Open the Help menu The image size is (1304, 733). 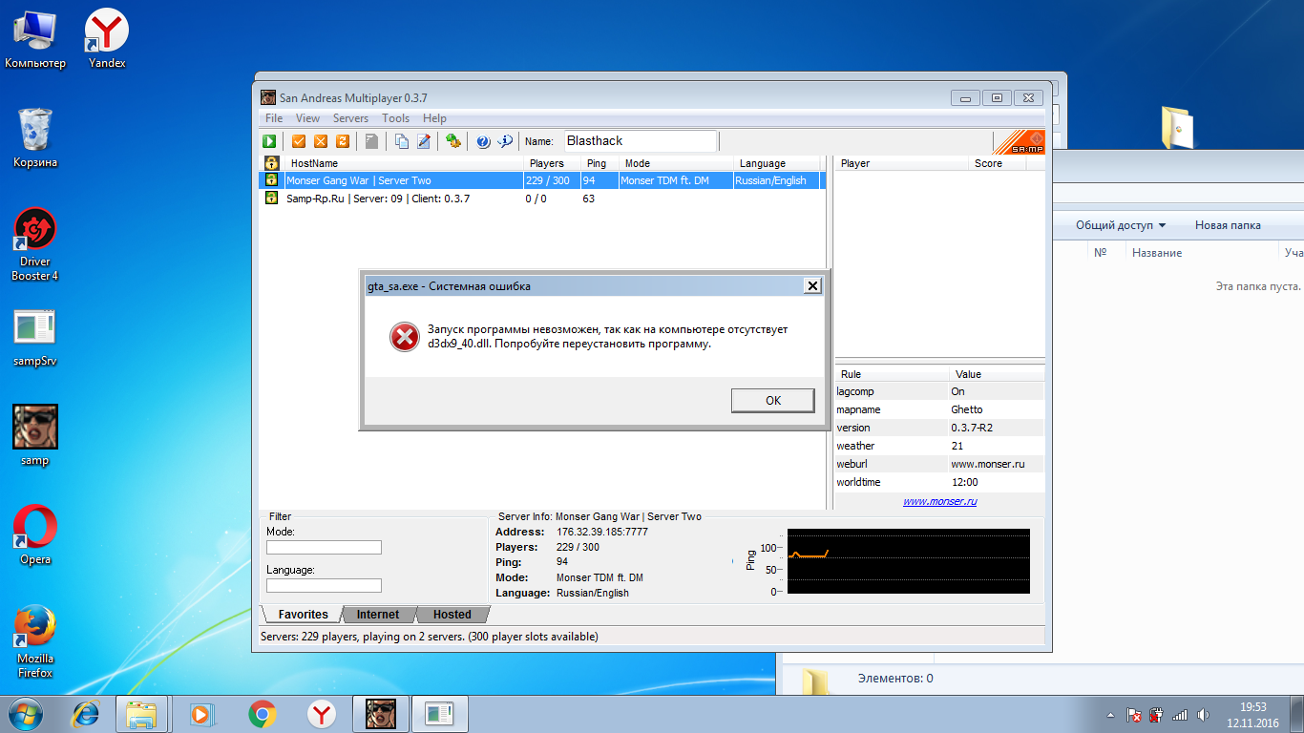(434, 118)
